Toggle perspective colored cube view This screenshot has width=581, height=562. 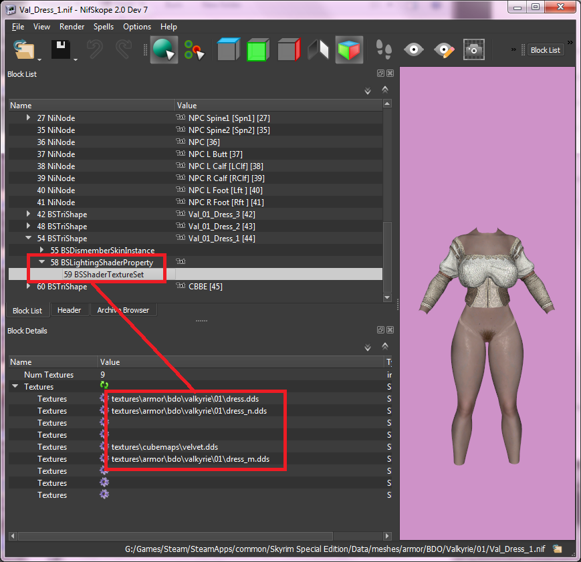[x=349, y=49]
